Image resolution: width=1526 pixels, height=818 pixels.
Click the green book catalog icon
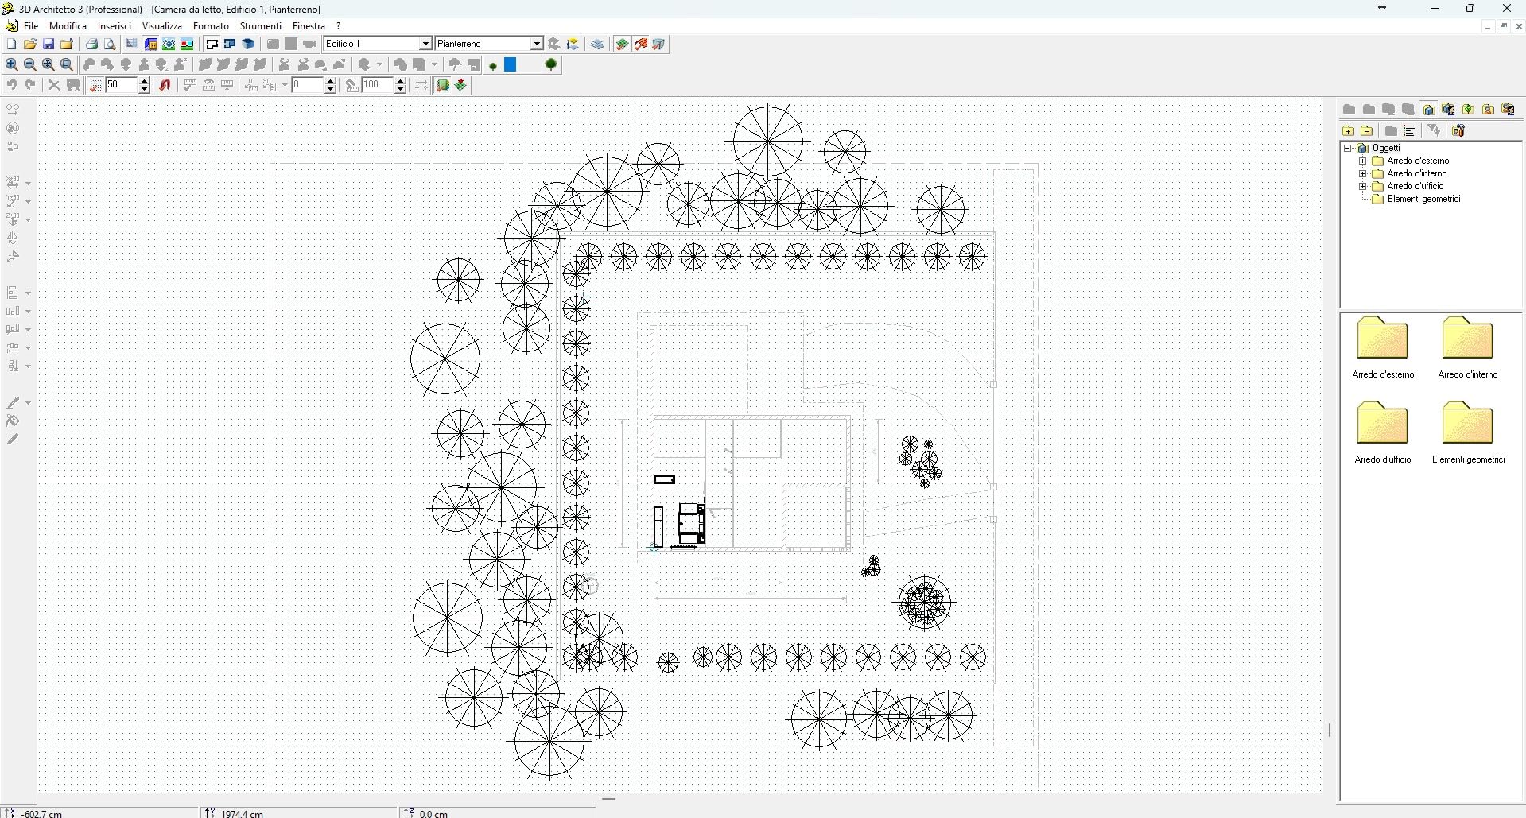[x=442, y=85]
